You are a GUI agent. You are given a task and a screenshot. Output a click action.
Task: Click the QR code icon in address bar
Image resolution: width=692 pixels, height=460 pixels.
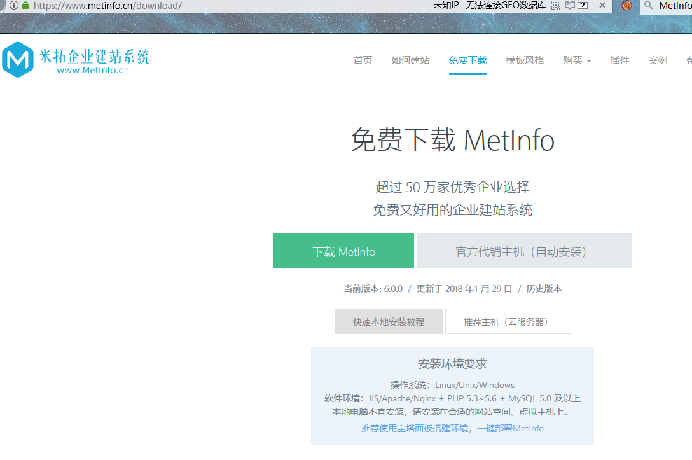[x=556, y=5]
